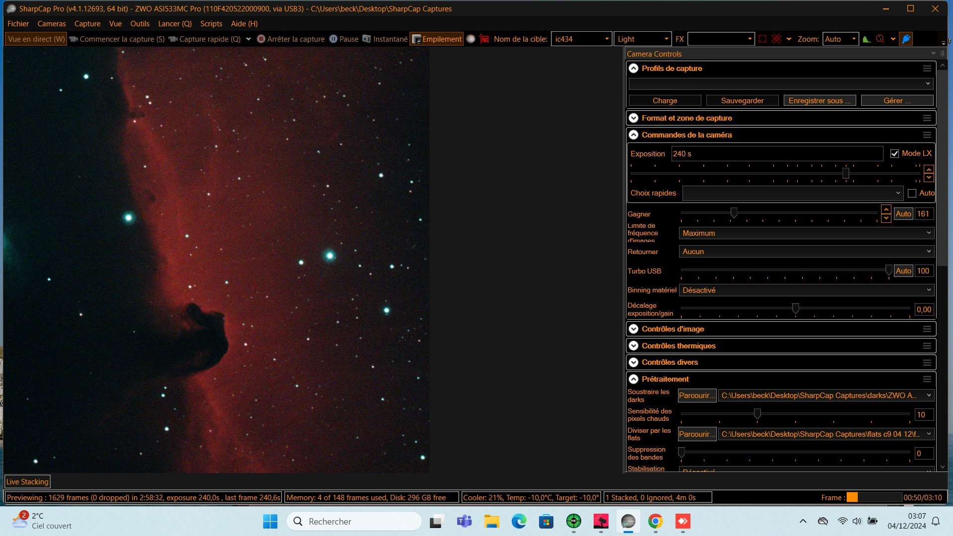
Task: Open Prétraitement panel hamburger menu
Action: tap(927, 379)
